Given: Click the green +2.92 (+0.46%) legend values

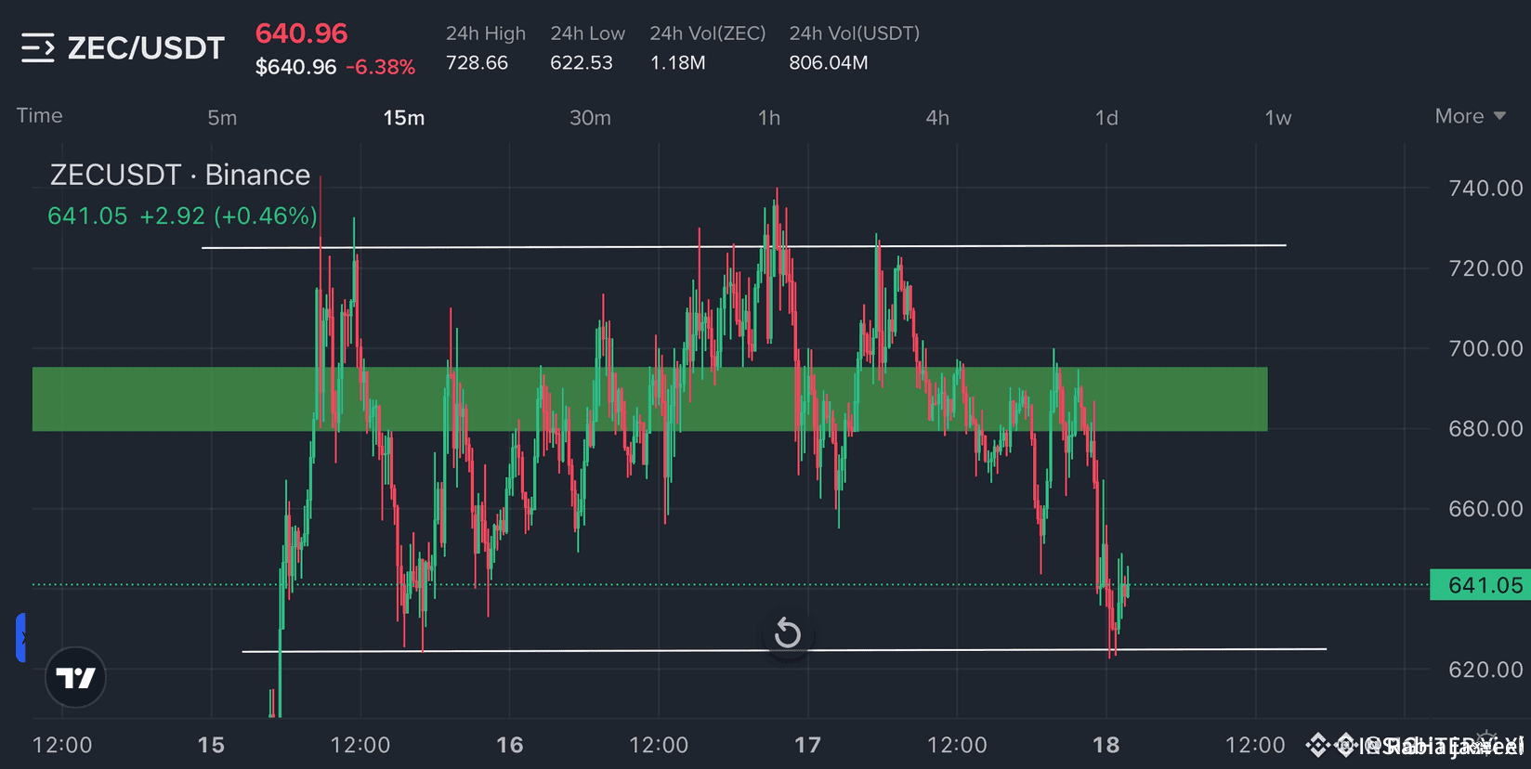Looking at the screenshot, I should click(x=229, y=216).
